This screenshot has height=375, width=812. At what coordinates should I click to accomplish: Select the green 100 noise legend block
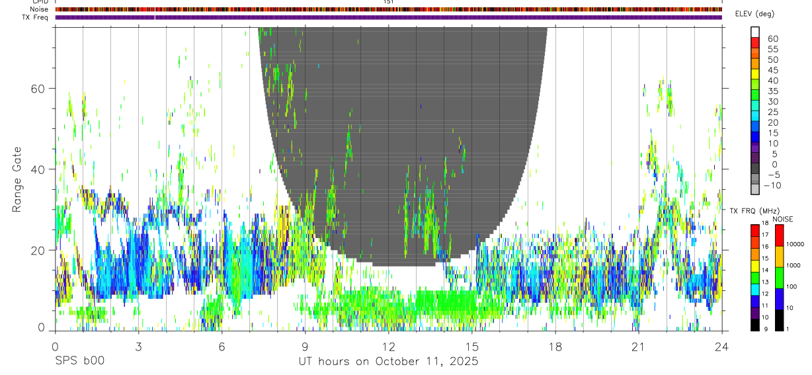pos(779,277)
